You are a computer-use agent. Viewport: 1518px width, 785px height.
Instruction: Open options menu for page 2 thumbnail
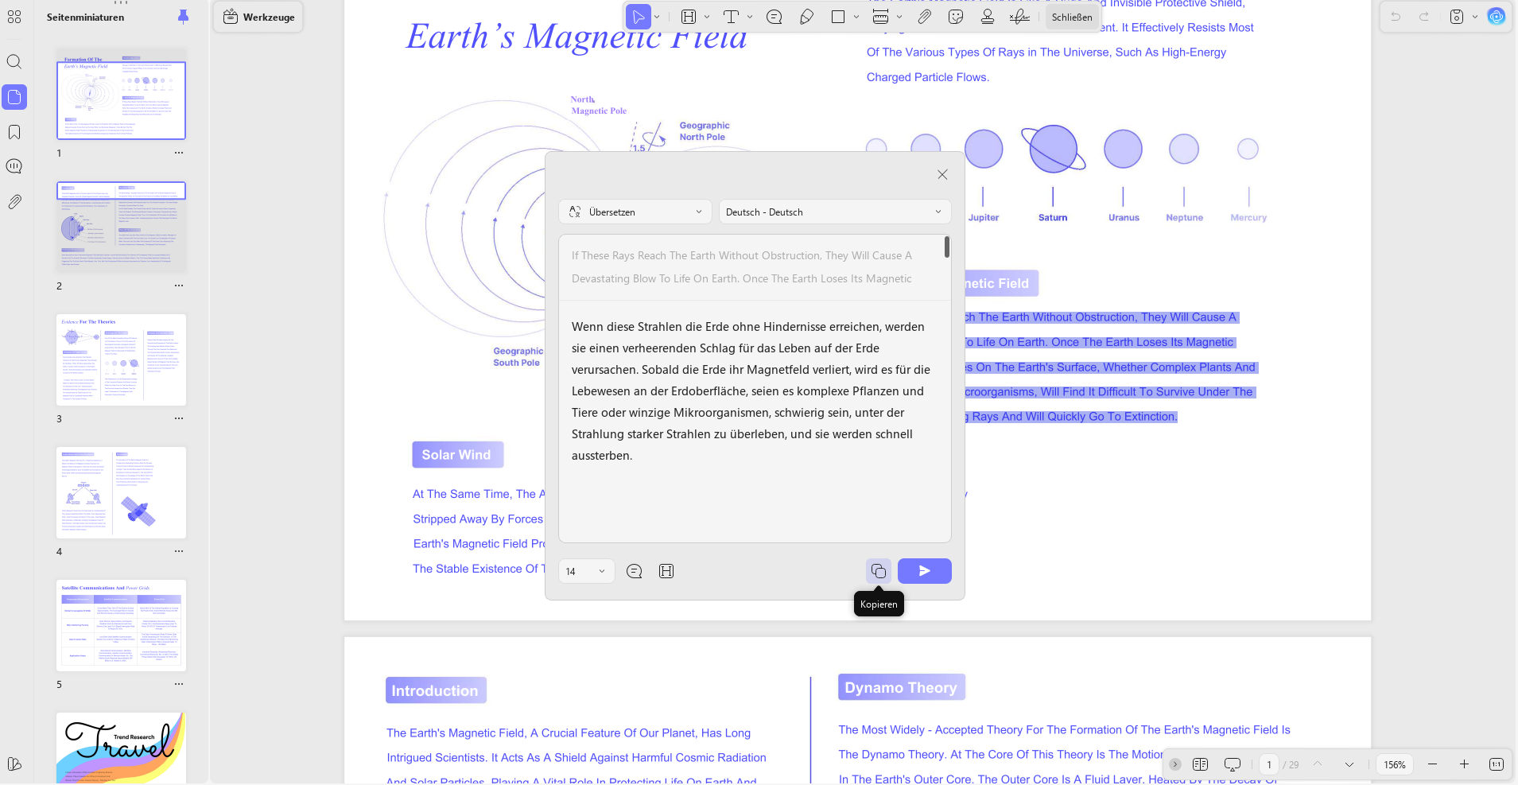tap(179, 286)
